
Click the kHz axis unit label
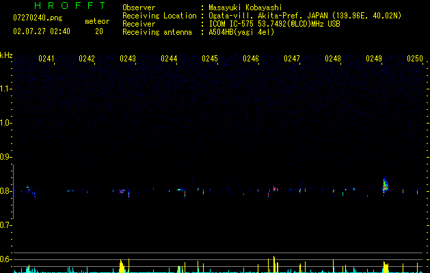[6, 55]
